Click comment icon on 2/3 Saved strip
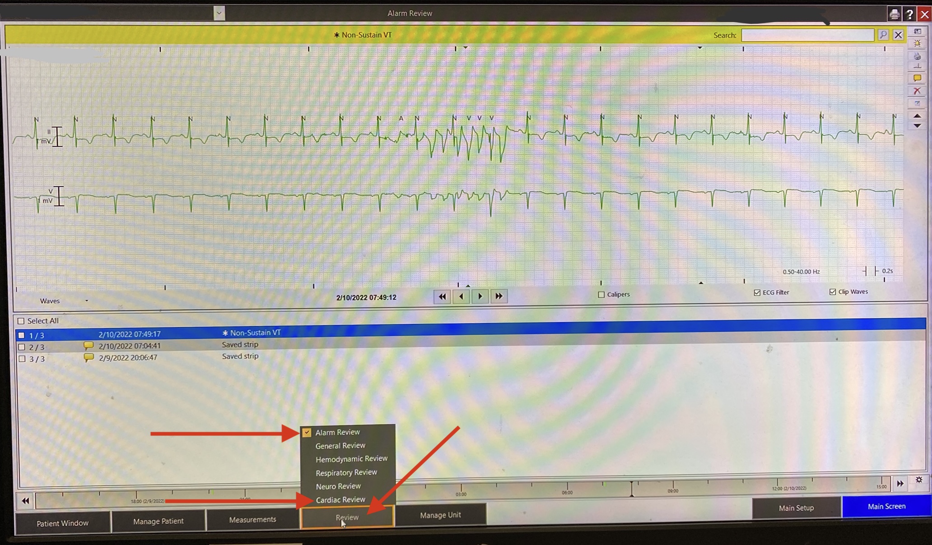 click(89, 346)
